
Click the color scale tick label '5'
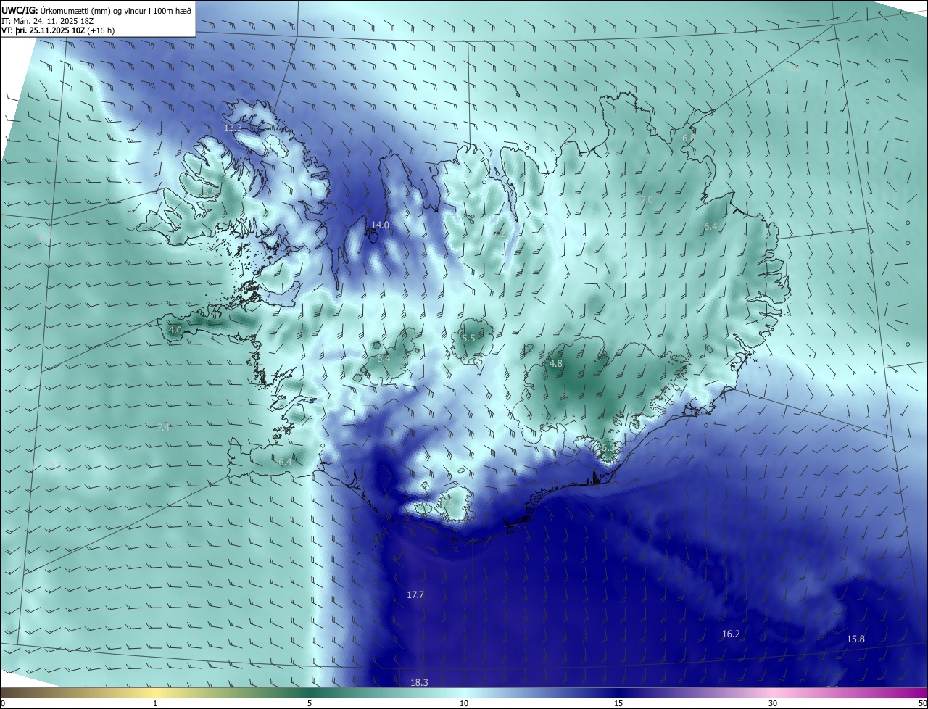[x=310, y=703]
